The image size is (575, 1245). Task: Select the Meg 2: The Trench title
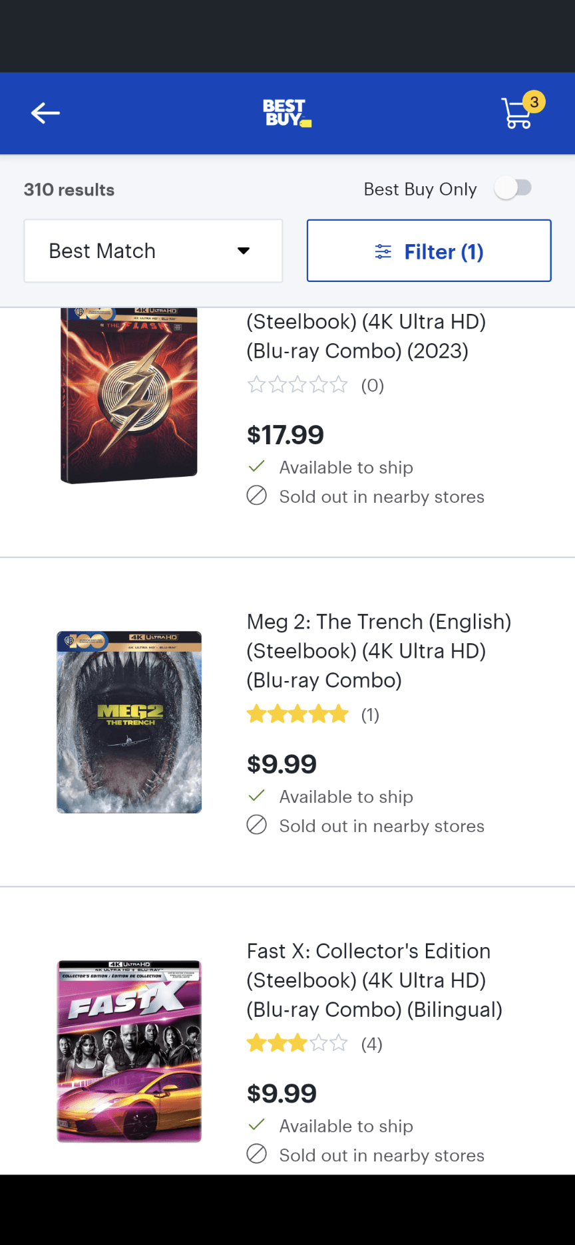[x=379, y=650]
